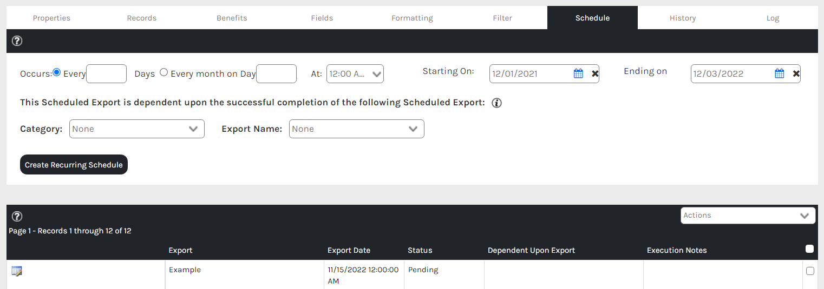
Task: Select the Every Days radio option
Action: 57,73
